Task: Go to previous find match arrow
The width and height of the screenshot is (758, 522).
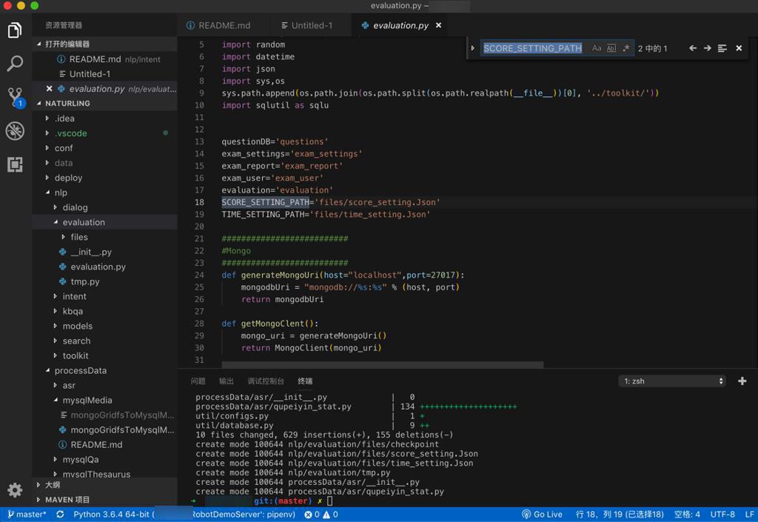Action: (x=693, y=48)
